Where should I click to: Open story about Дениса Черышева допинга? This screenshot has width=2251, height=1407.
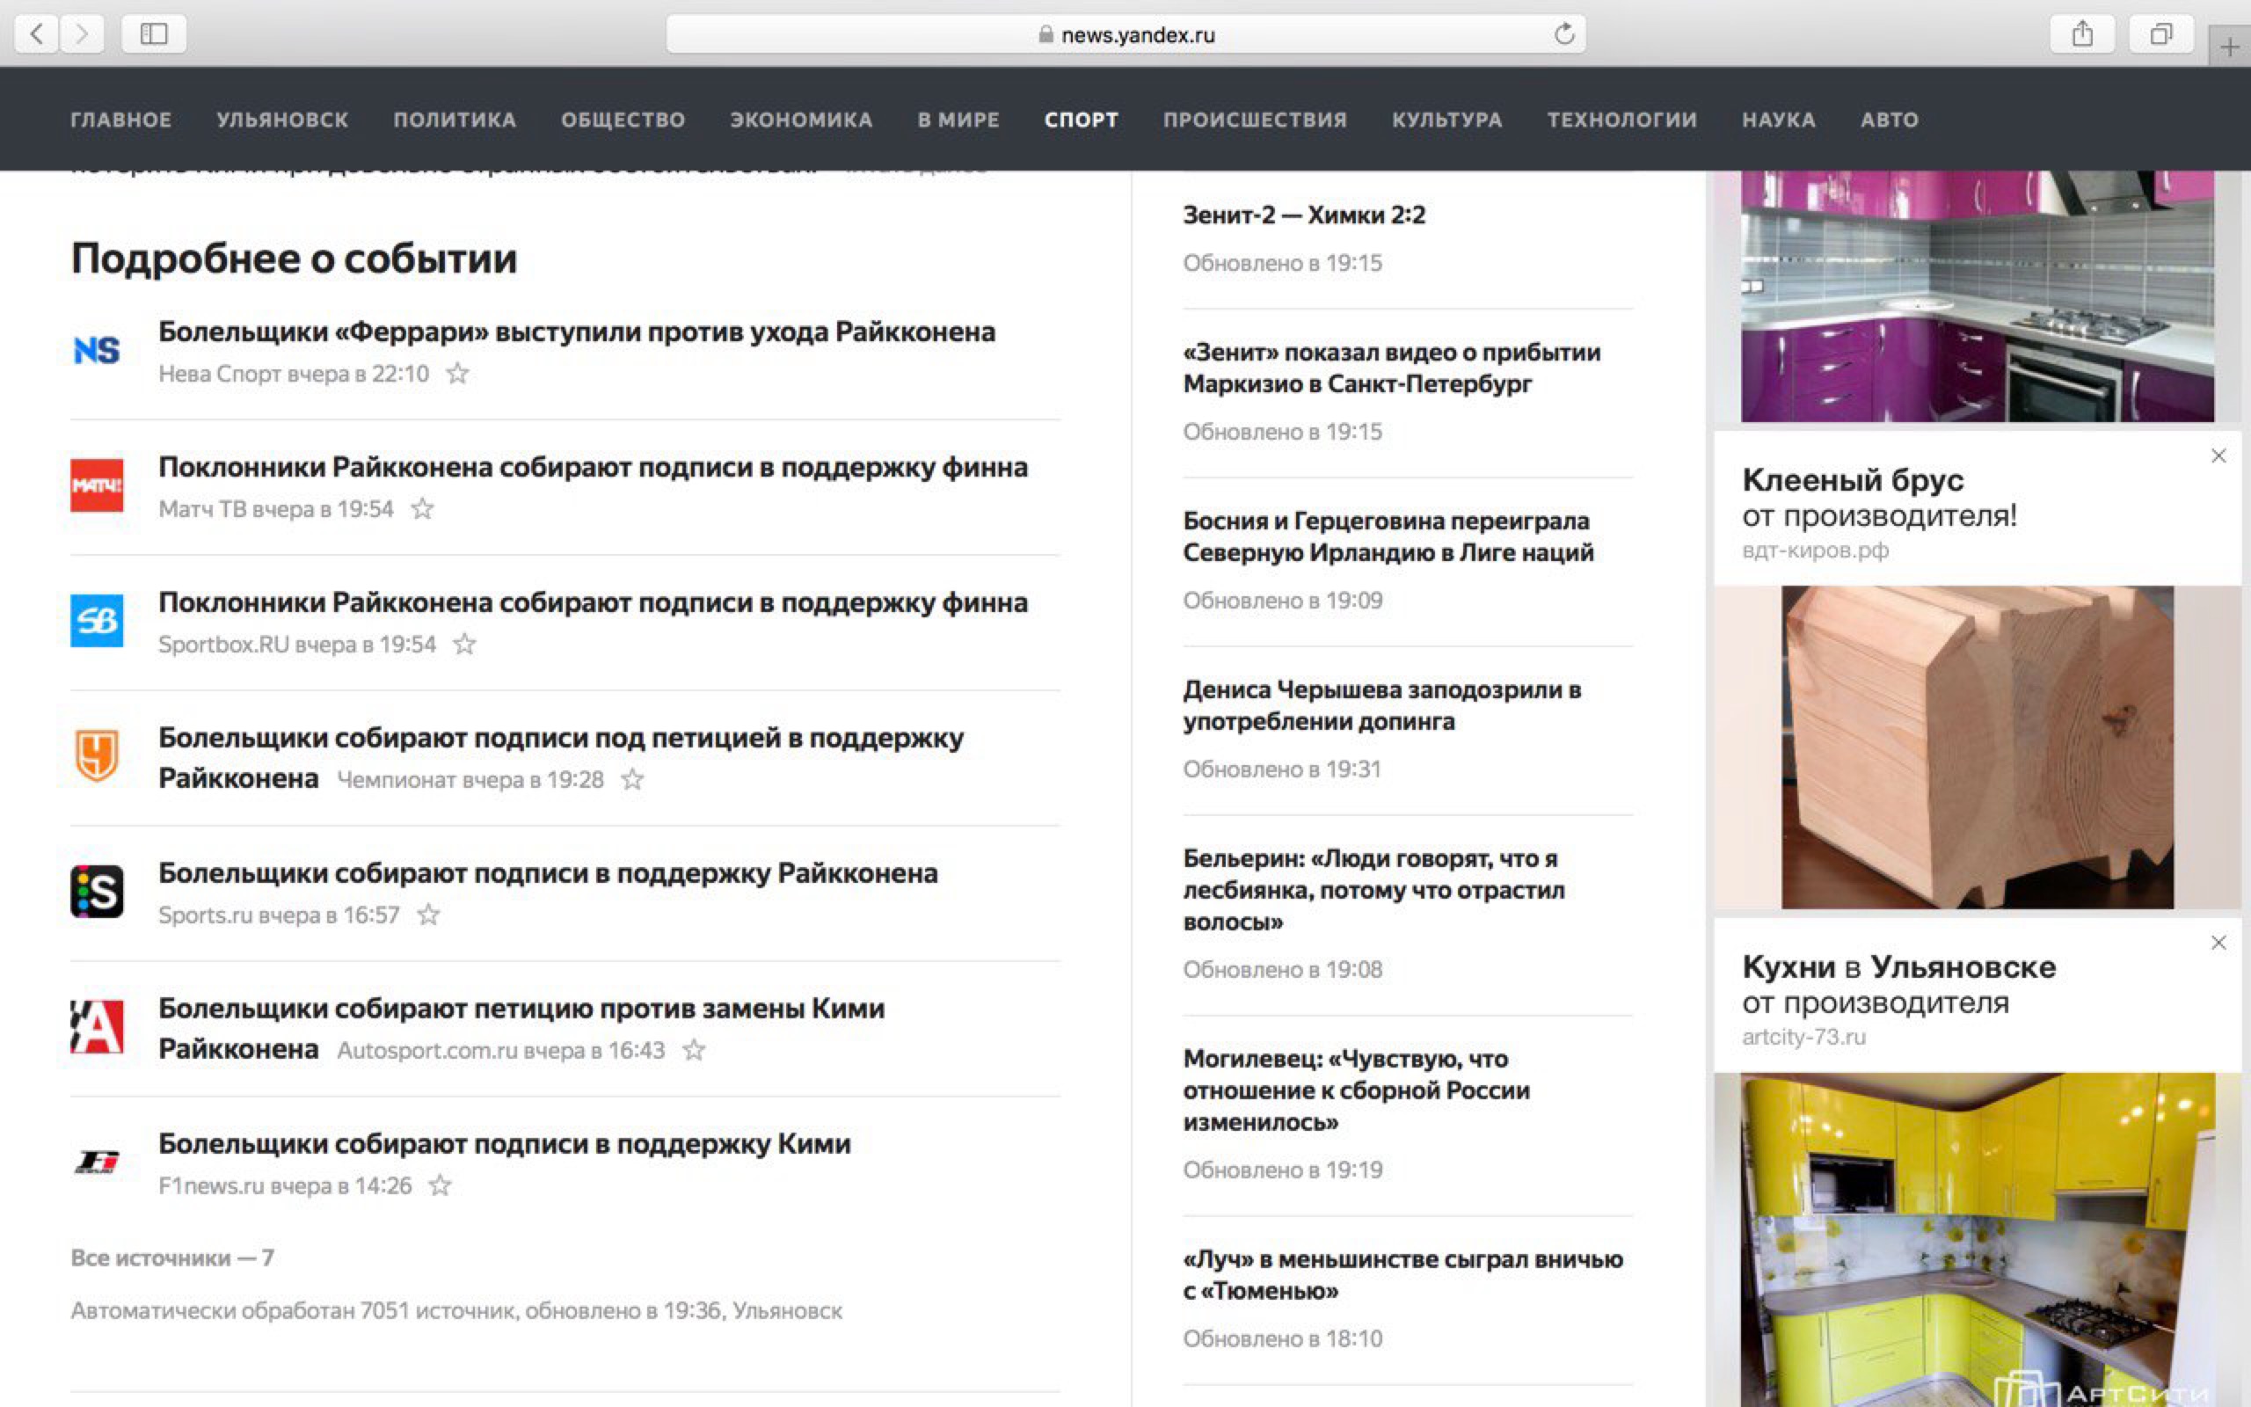[1382, 705]
